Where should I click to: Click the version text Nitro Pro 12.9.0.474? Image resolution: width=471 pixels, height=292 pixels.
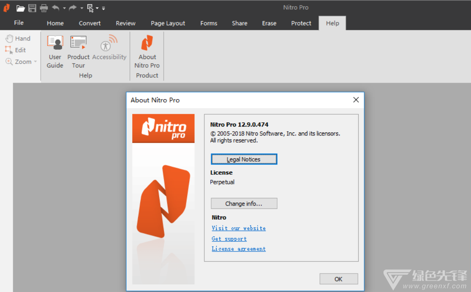239,124
